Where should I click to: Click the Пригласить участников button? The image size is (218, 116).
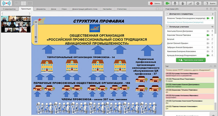coord(191,60)
